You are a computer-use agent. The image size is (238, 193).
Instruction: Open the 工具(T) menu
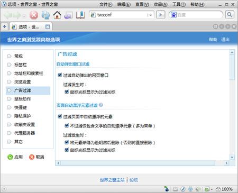[179, 4]
